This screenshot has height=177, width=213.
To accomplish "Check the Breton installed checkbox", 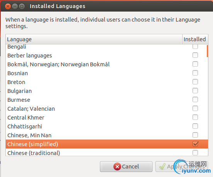I will [x=195, y=82].
